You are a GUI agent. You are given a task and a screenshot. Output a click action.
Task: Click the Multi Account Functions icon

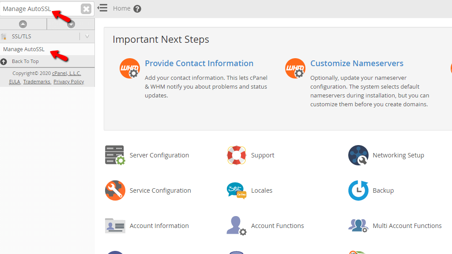358,226
